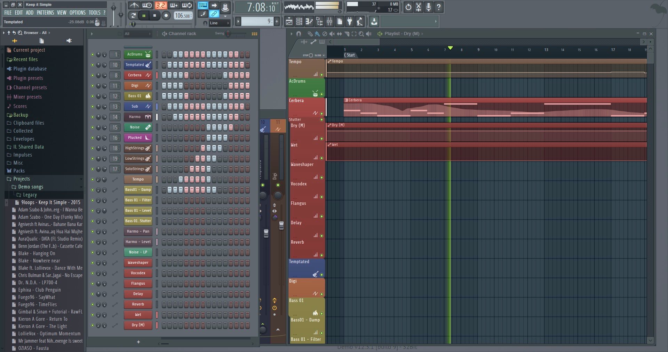Image resolution: width=668 pixels, height=352 pixels.
Task: Open the OPTIONS menu
Action: 77,12
